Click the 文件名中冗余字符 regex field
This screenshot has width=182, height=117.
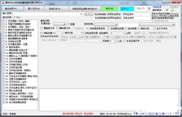[x=119, y=37]
